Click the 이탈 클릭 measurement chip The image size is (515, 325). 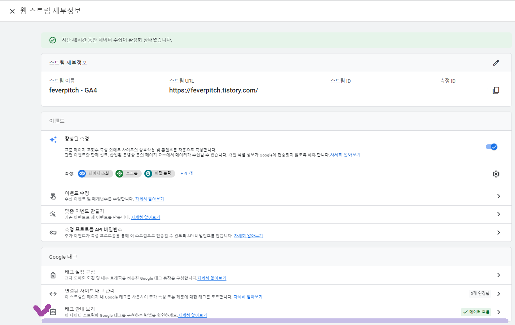(x=159, y=173)
